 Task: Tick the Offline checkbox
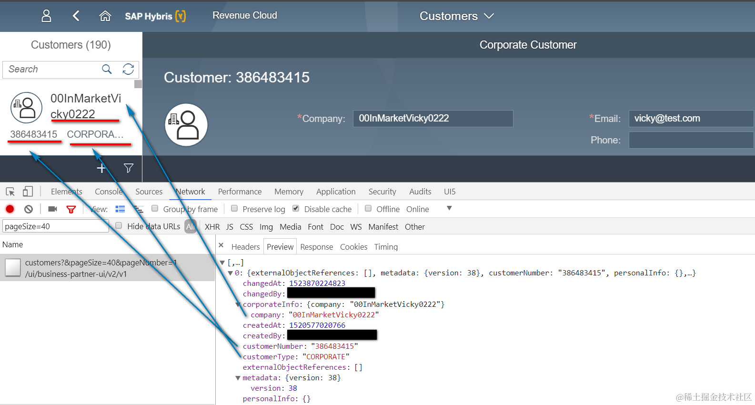coord(368,208)
